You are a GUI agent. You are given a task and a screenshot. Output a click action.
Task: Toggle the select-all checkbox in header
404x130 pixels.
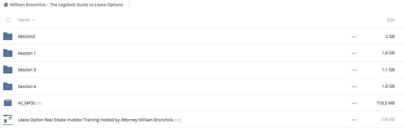[8, 20]
